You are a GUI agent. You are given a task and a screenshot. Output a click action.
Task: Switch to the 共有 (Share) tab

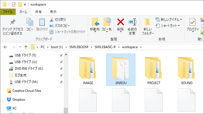click(x=38, y=12)
